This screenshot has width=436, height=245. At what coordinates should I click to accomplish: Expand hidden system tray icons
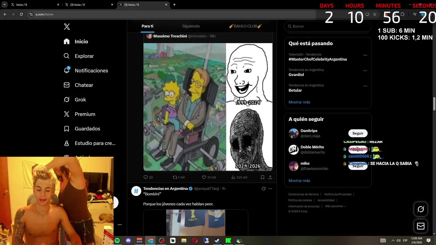tap(393, 241)
